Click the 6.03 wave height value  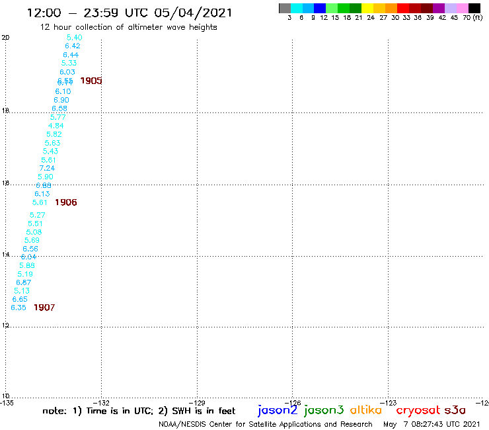coord(67,72)
